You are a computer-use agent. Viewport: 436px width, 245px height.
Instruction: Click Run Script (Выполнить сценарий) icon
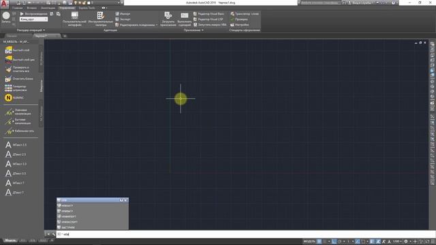coord(185,18)
